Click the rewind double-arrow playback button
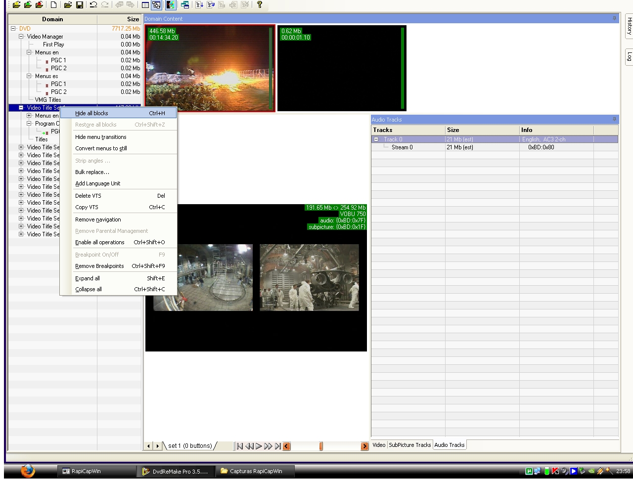This screenshot has width=633, height=481. pos(249,446)
